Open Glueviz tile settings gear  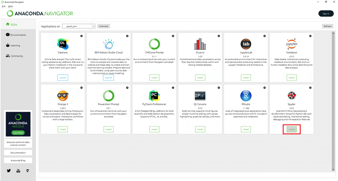point(219,36)
